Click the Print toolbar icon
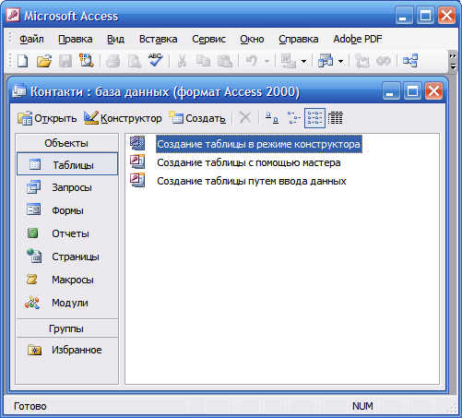The height and width of the screenshot is (418, 462). 113,61
